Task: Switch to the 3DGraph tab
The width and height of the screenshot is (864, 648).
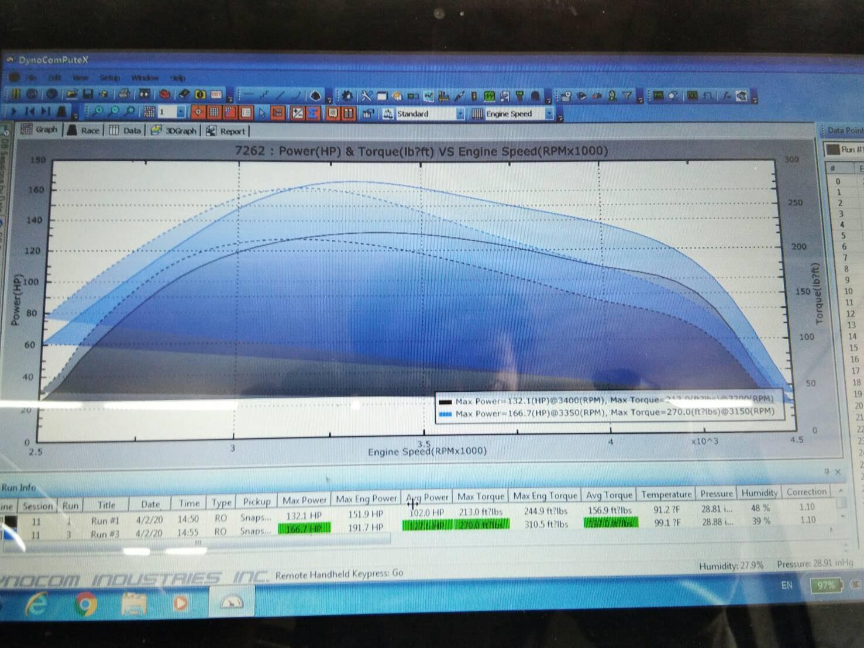Action: pos(174,130)
